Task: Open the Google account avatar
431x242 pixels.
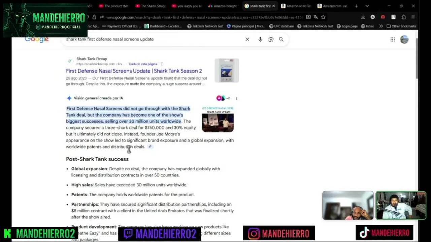Action: (x=404, y=39)
